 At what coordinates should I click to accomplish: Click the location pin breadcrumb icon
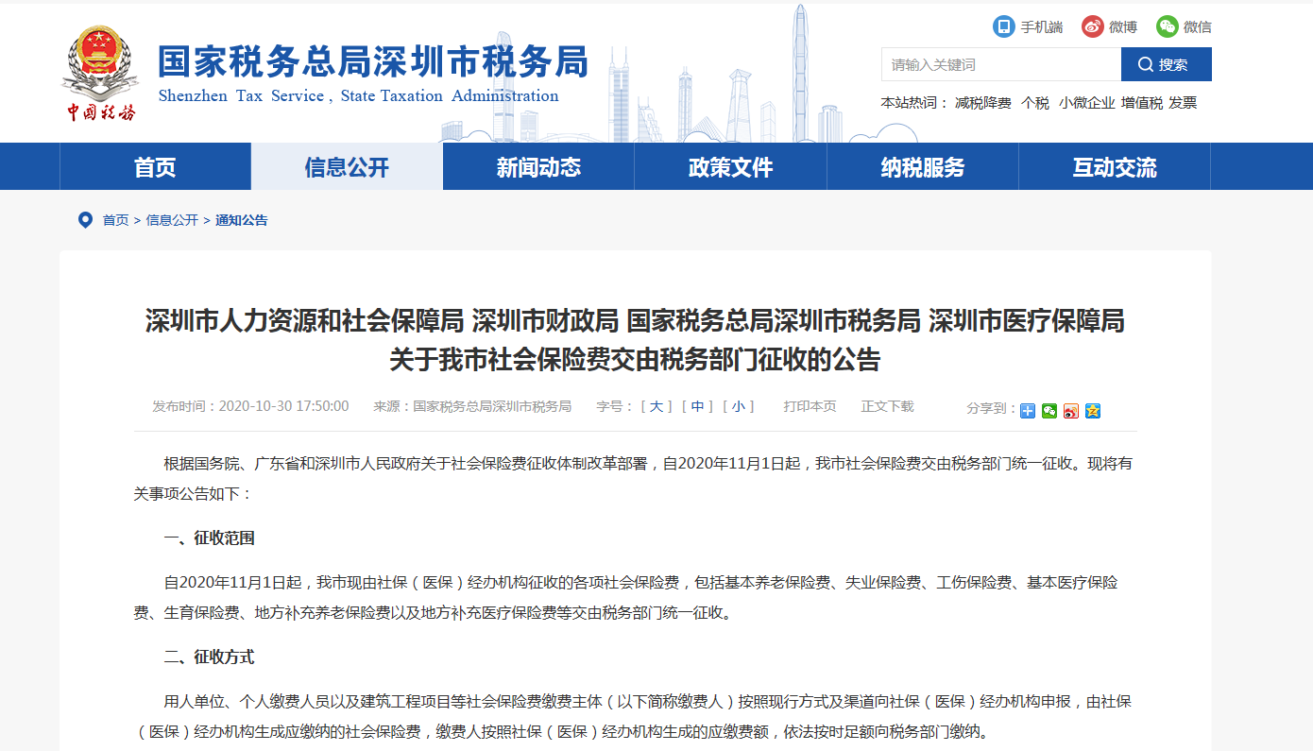tap(85, 220)
